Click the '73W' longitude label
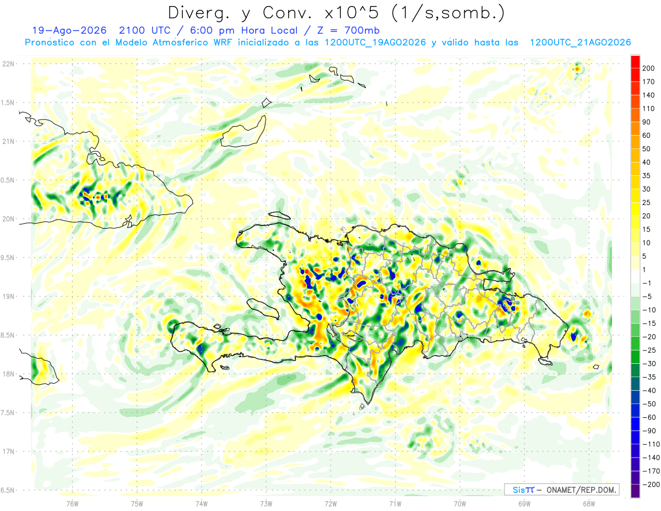This screenshot has width=661, height=511. (x=266, y=503)
